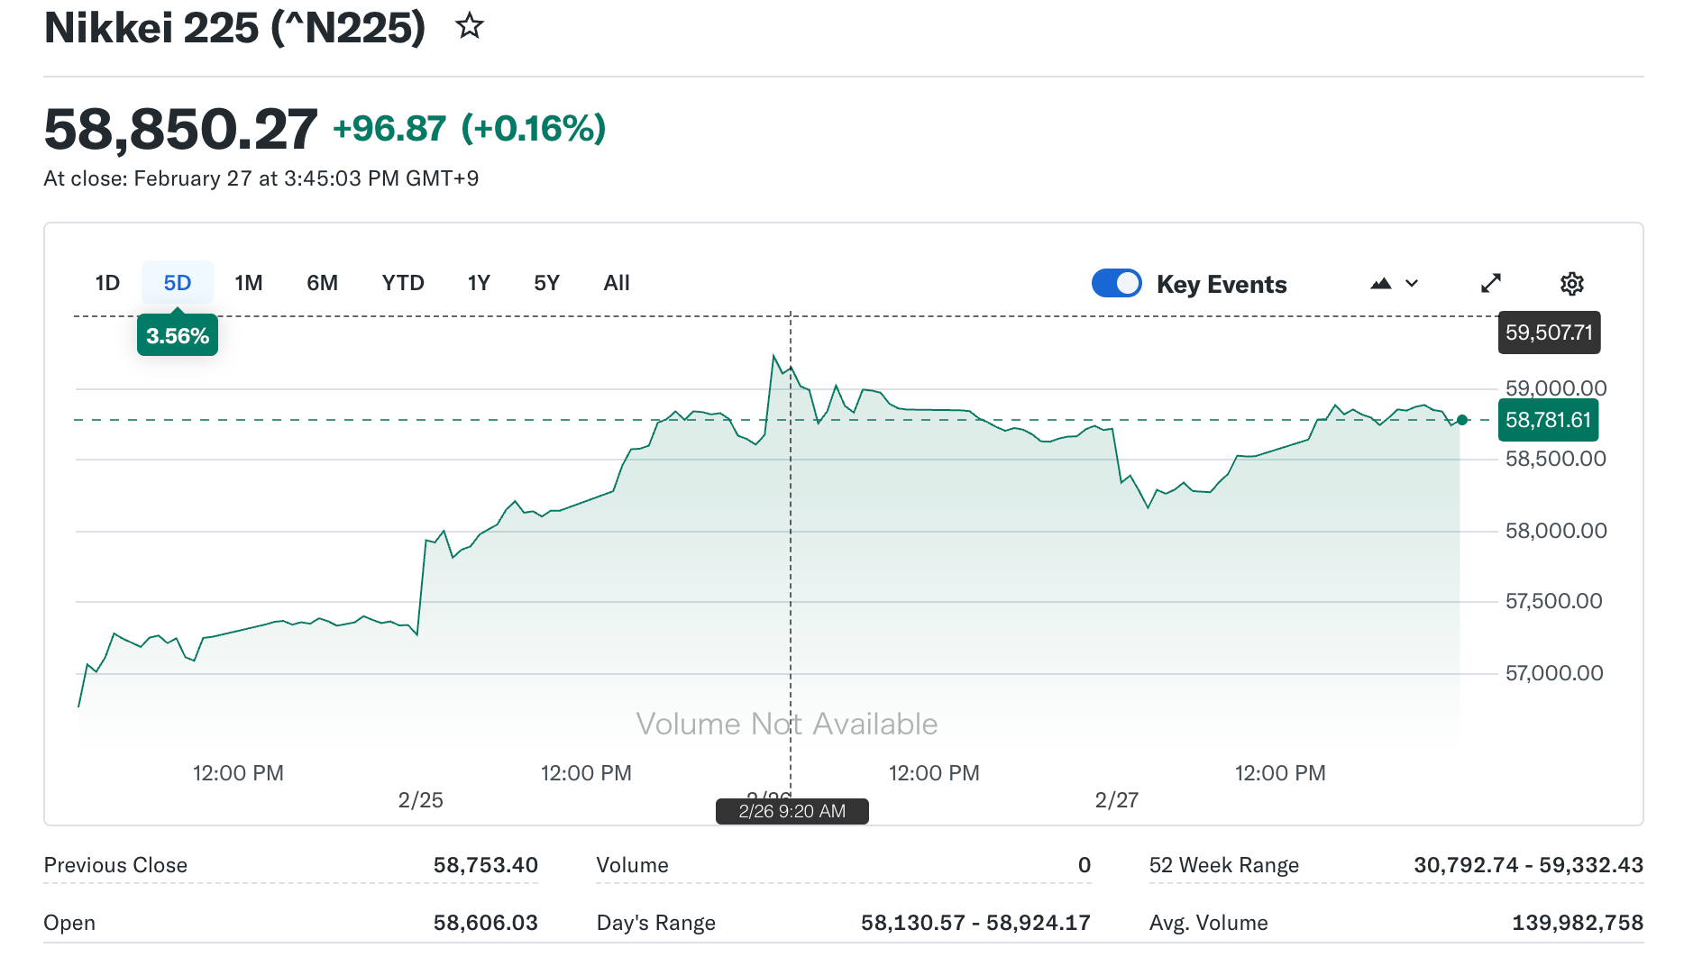
Task: Open chart settings gear
Action: (1571, 284)
